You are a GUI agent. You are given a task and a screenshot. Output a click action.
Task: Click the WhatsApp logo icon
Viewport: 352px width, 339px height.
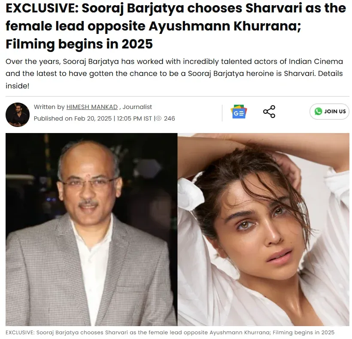pos(318,111)
